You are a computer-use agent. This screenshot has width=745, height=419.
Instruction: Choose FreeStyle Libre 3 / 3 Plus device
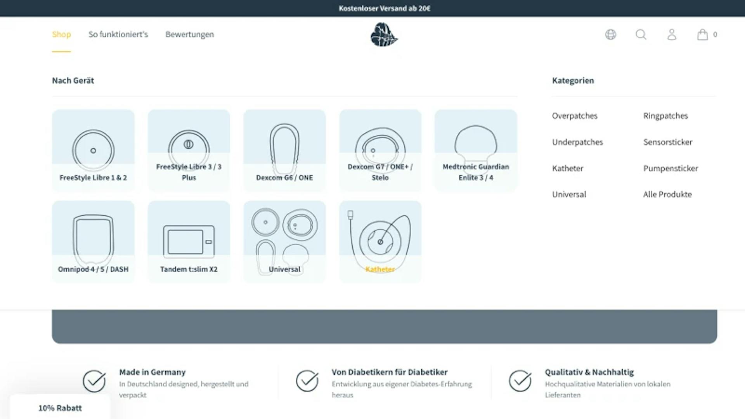(x=189, y=151)
